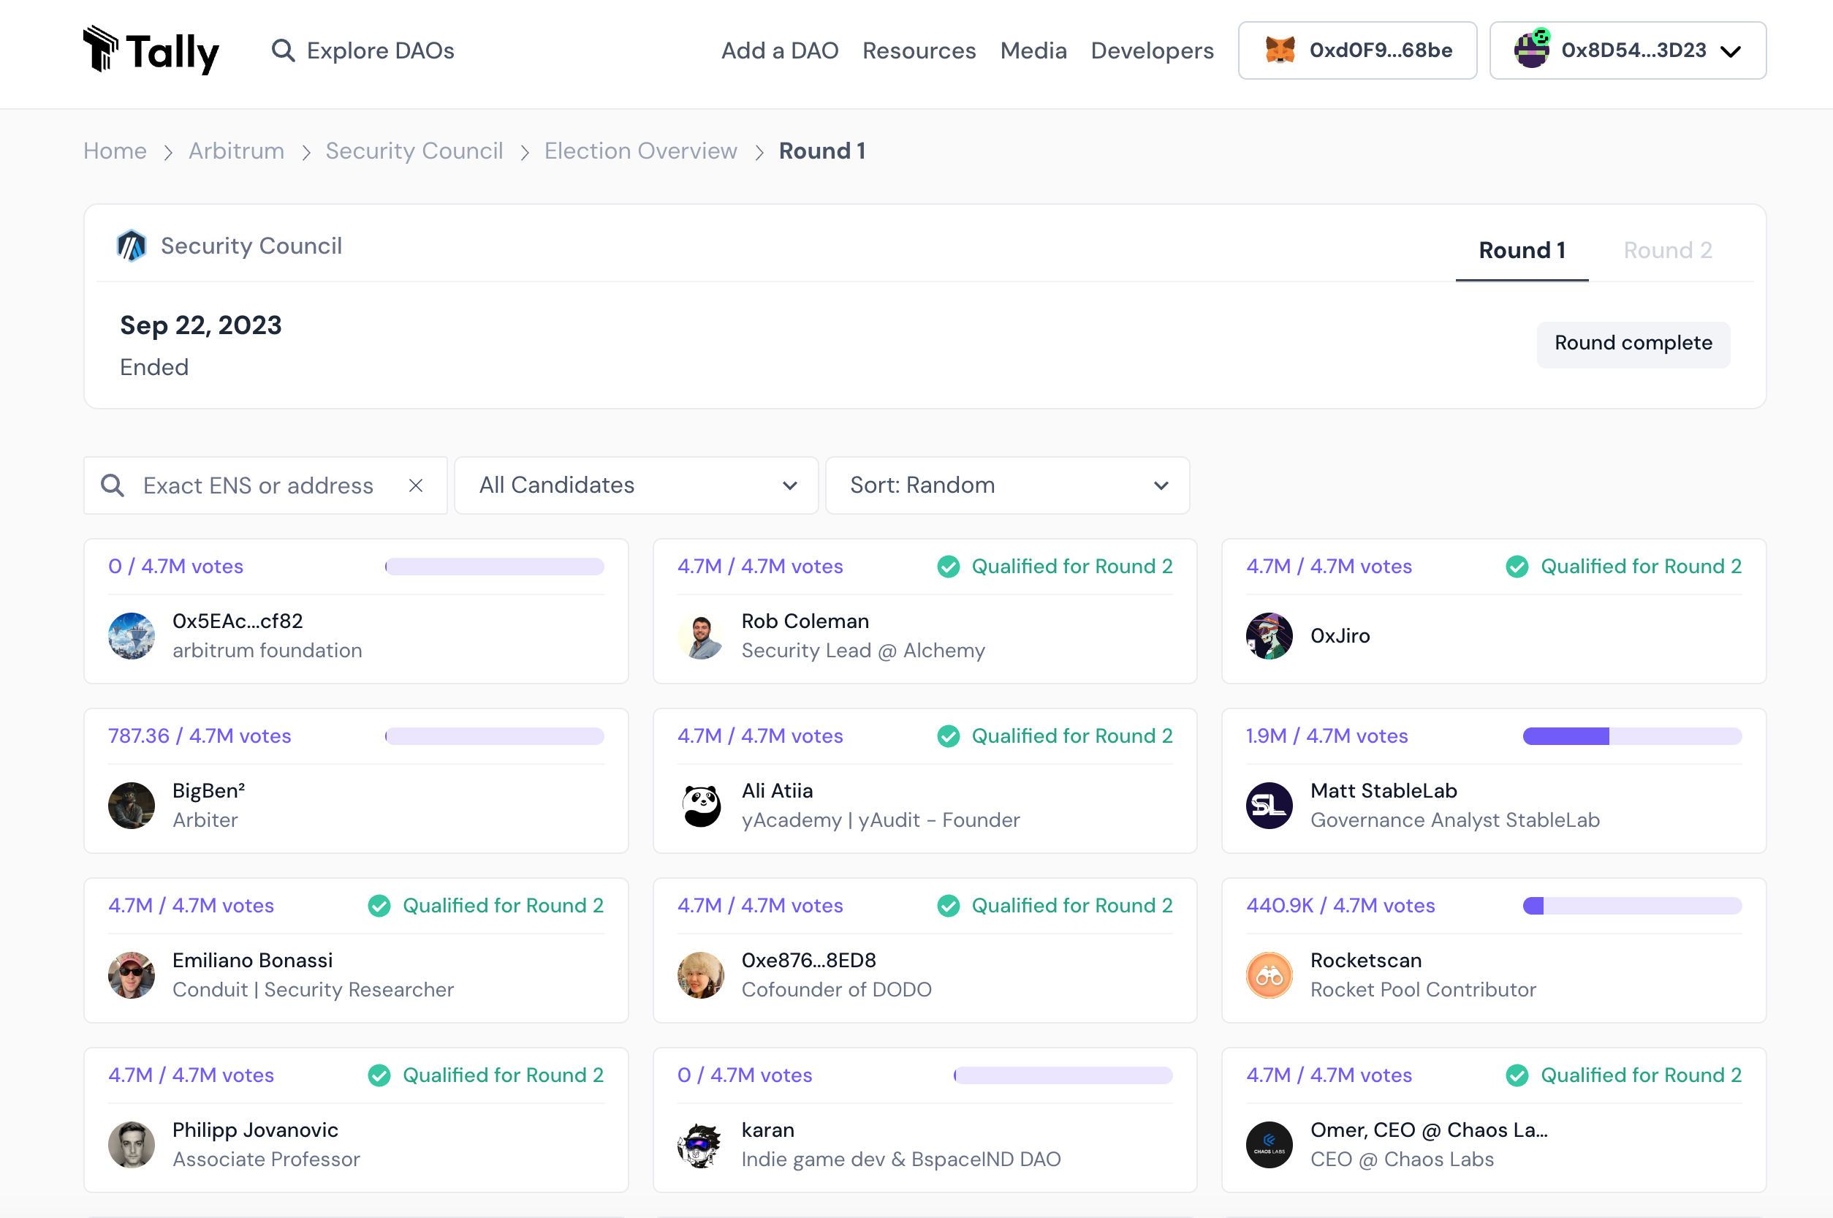
Task: Click qualified checkmark on 0xJiro card
Action: [1517, 567]
